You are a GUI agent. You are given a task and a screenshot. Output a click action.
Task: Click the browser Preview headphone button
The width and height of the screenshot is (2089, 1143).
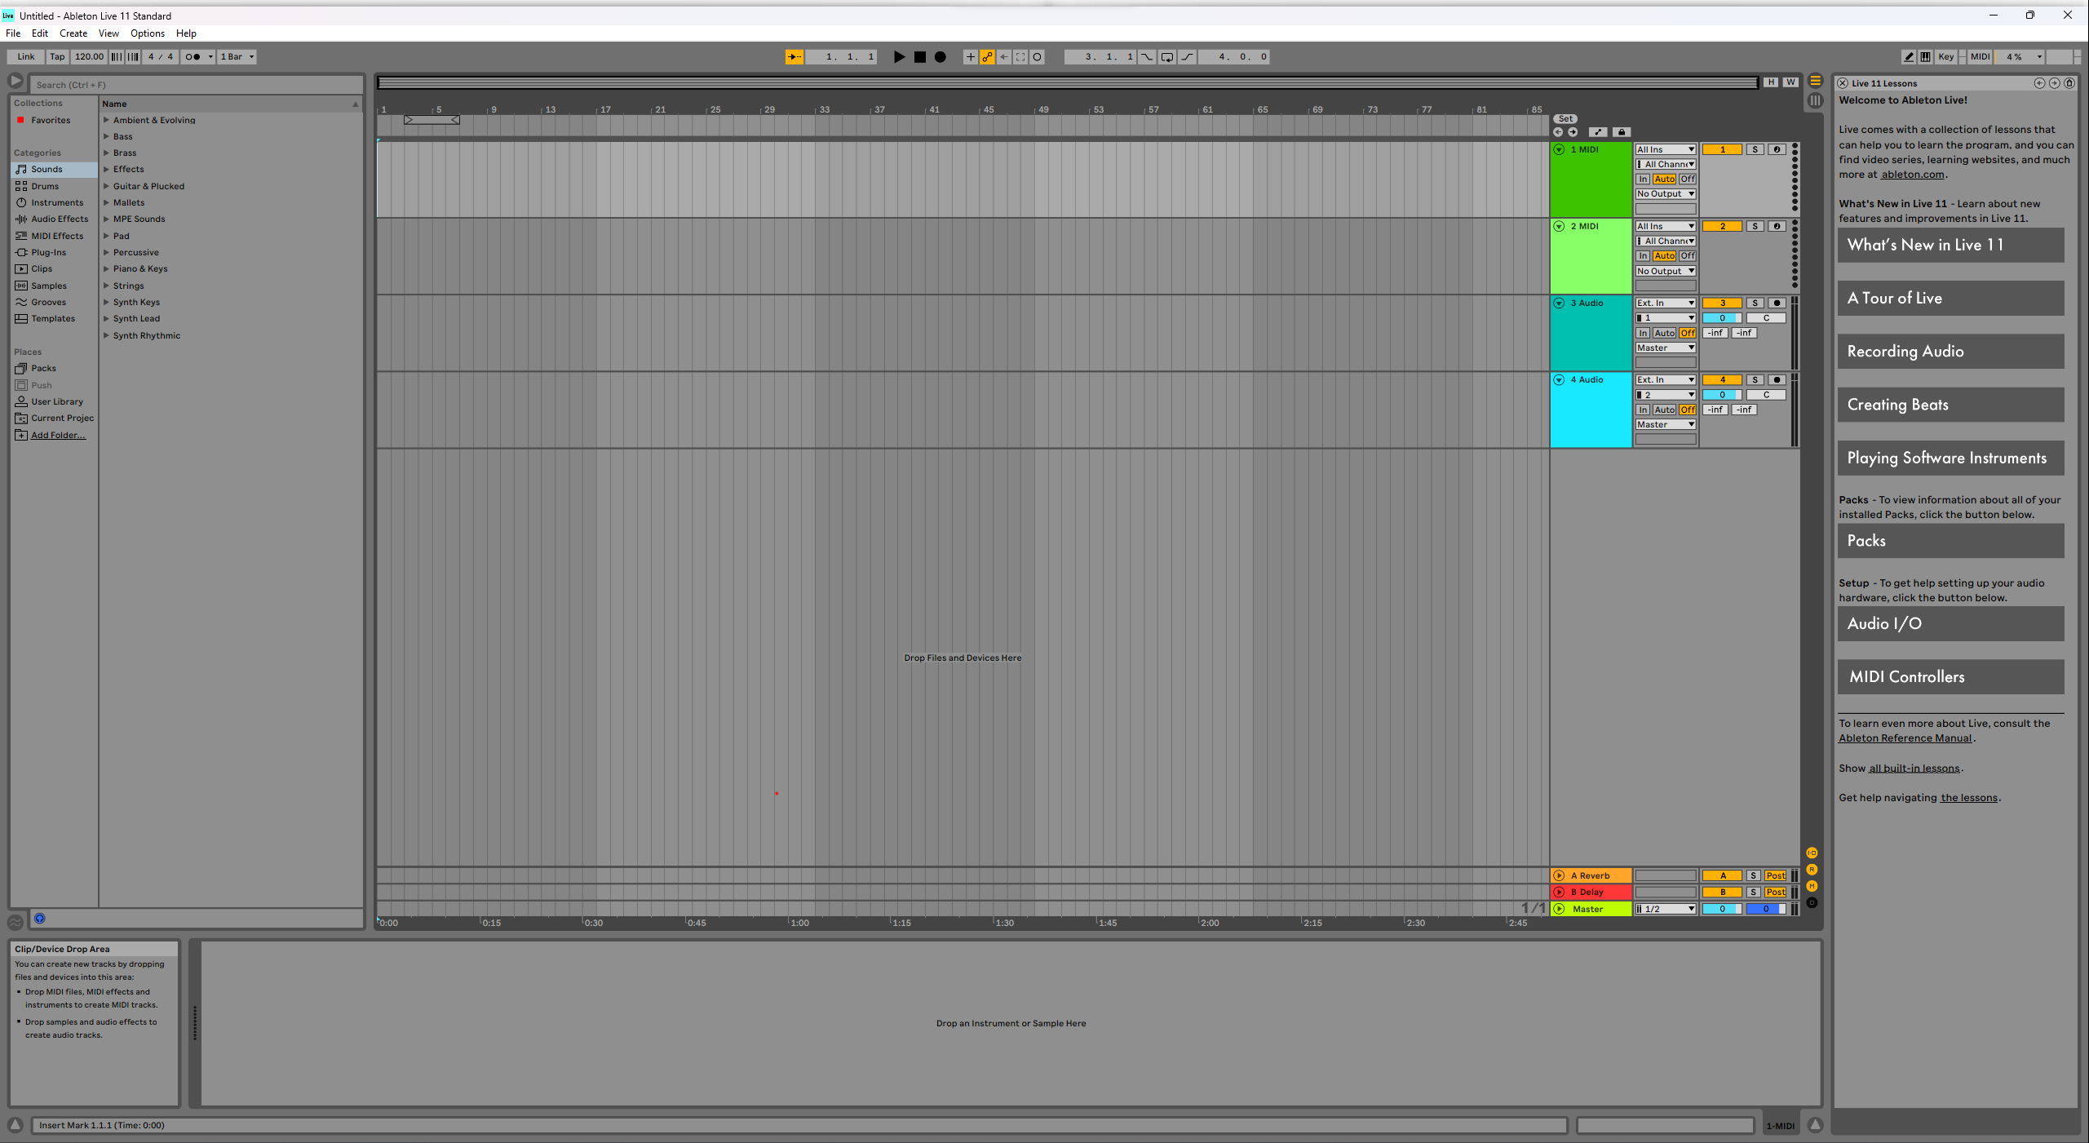pos(39,919)
